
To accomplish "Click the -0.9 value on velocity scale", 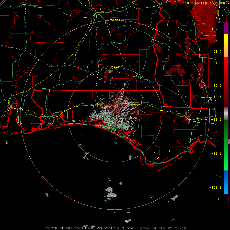I will [217, 108].
